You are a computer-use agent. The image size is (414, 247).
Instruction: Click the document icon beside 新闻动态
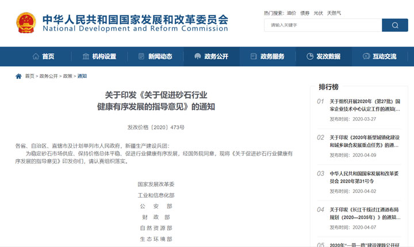coord(141,56)
